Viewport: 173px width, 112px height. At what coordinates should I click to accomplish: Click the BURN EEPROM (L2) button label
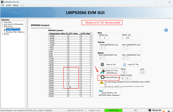(112, 77)
